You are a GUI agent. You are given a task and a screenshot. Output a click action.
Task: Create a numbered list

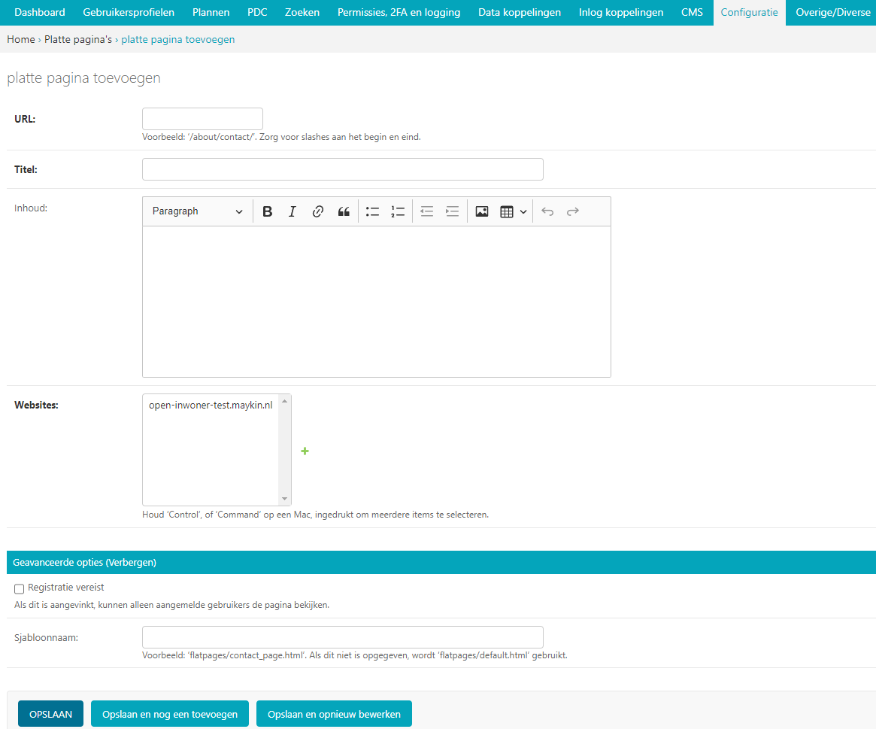398,212
